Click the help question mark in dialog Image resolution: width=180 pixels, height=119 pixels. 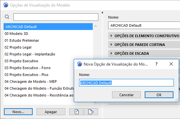(156, 64)
